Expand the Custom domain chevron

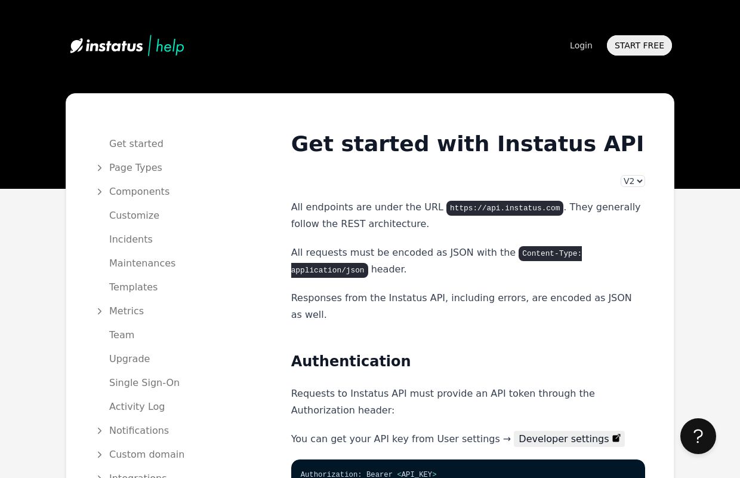coord(100,455)
